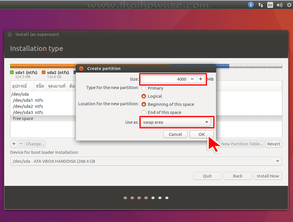Open the Use as swap area dropdown

(176, 122)
